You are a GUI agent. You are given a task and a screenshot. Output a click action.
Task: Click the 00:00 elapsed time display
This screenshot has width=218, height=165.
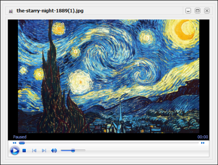203,137
